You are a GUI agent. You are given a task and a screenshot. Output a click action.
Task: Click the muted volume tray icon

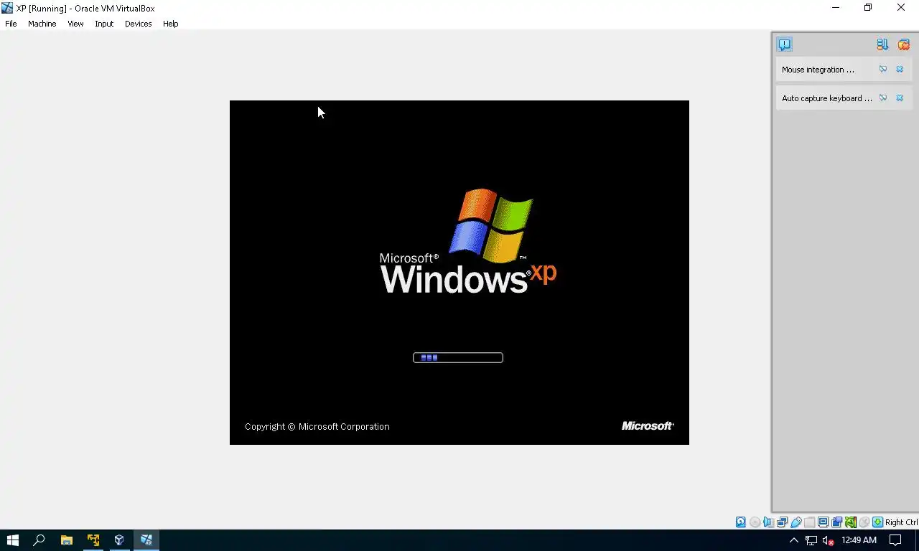pyautogui.click(x=828, y=540)
